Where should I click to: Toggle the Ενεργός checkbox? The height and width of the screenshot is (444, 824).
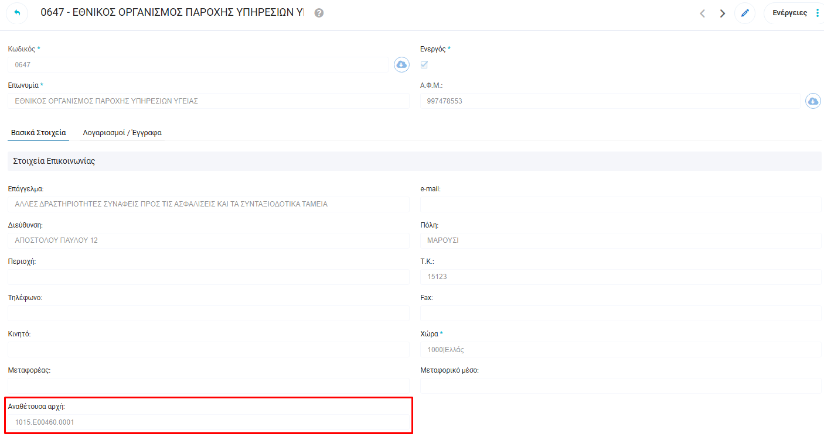[x=424, y=65]
